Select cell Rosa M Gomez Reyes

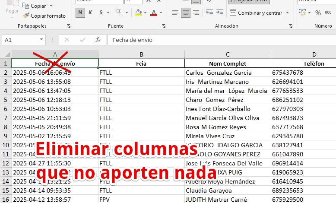tap(228, 127)
